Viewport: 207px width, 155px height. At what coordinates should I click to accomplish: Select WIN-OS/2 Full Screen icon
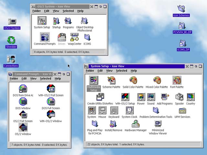coord(51,88)
